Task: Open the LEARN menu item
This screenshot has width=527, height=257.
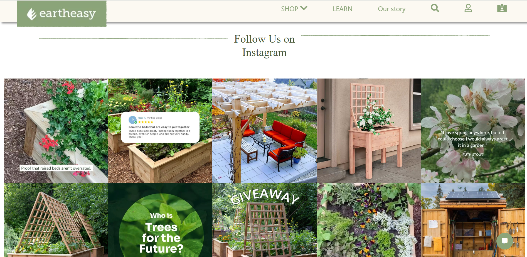Action: click(343, 9)
